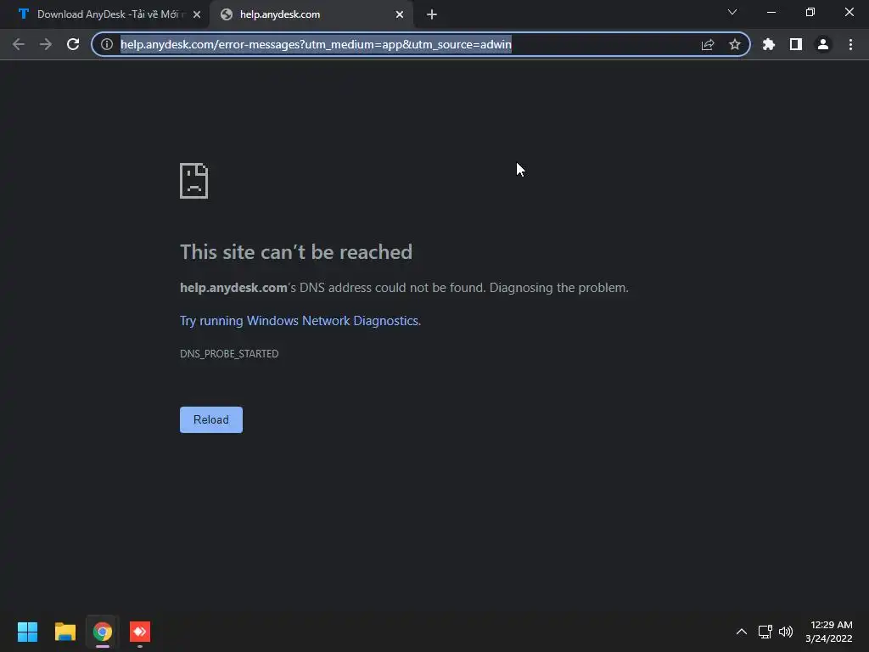869x652 pixels.
Task: Show hidden system tray icons
Action: [x=742, y=632]
